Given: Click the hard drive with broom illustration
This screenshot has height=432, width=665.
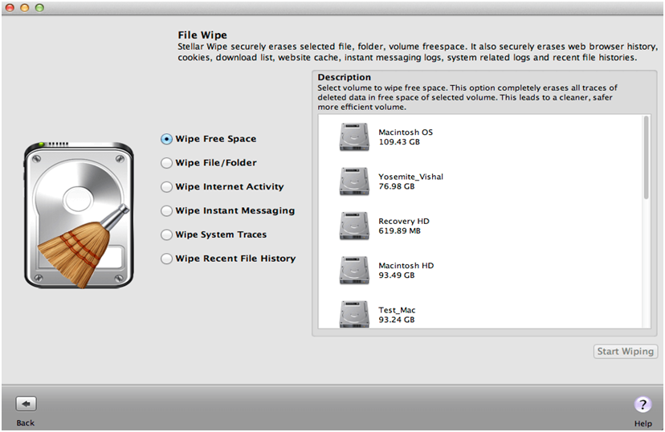Looking at the screenshot, I should click(79, 215).
